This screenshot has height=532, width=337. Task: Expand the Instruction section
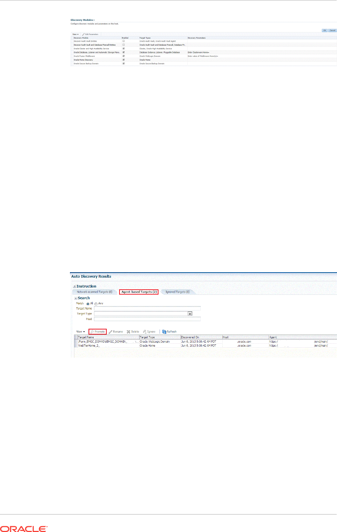[74, 286]
